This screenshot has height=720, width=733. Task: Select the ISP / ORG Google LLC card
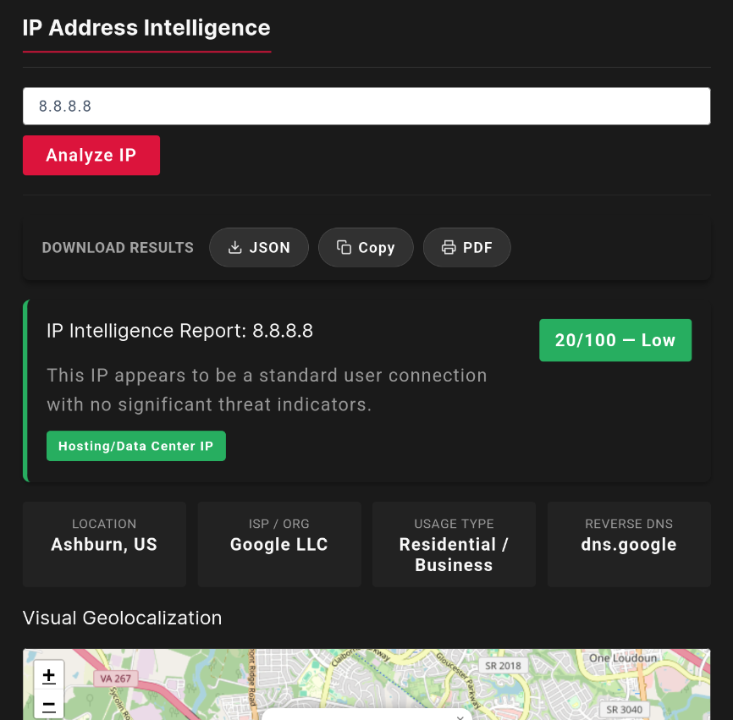click(279, 544)
